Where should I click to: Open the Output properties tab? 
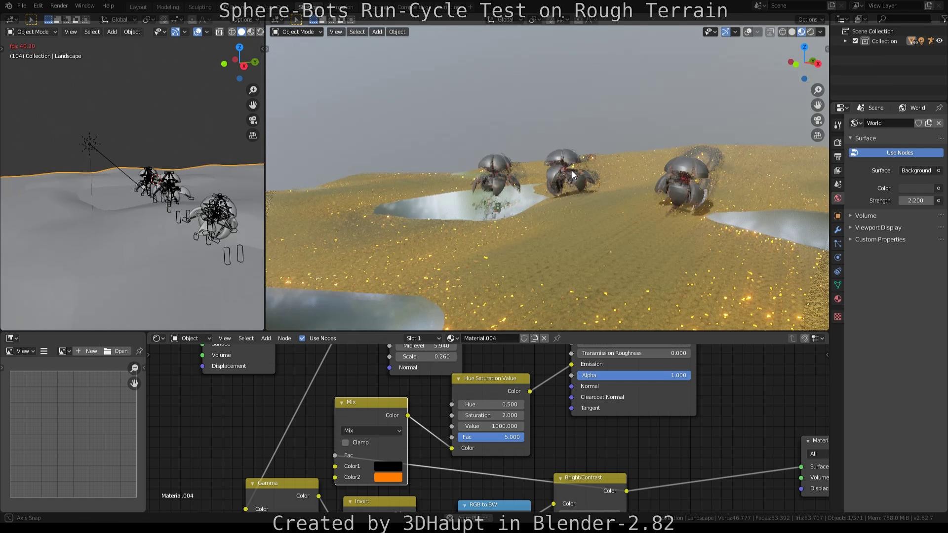click(x=837, y=156)
